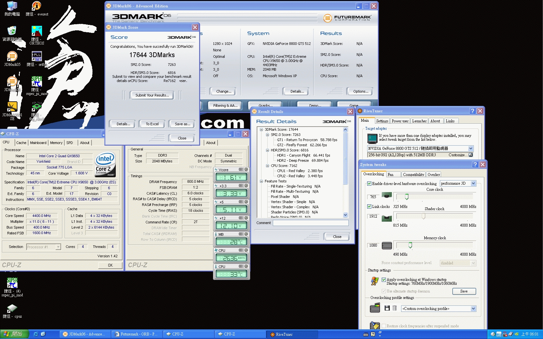543x339 pixels.
Task: Close the +5 voltage gadget
Action: point(246,202)
